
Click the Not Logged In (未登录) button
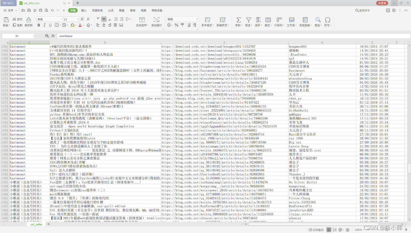tap(382, 3)
